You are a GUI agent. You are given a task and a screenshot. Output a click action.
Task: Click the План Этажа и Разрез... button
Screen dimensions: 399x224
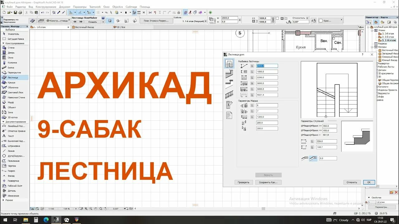156,21
